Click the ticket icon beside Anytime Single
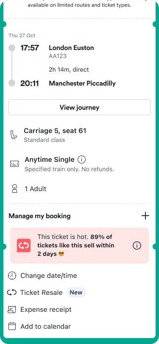Screen dimensions: 159x344 [x=14, y=164]
